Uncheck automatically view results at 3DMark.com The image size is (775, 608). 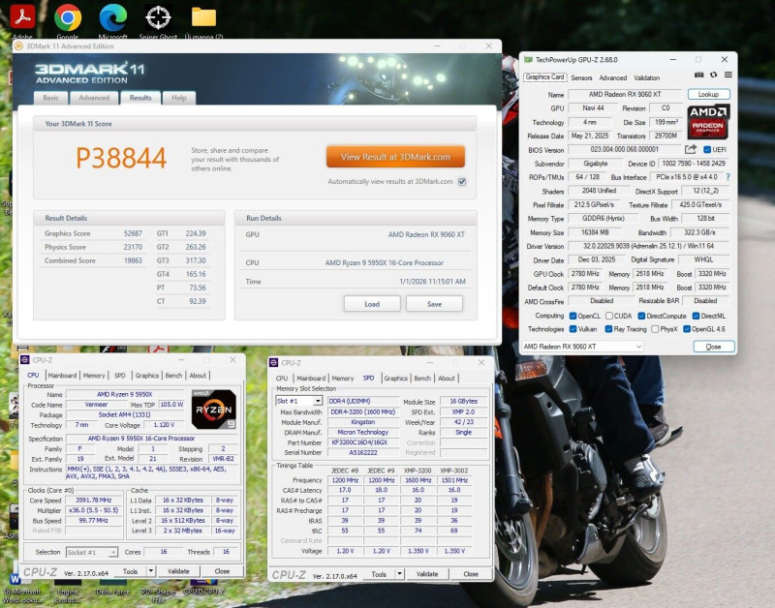(462, 182)
